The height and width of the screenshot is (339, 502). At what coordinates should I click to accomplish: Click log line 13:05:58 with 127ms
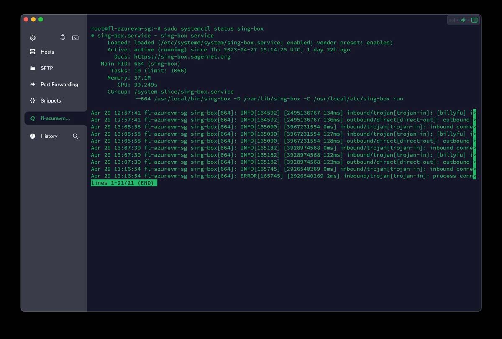283,134
